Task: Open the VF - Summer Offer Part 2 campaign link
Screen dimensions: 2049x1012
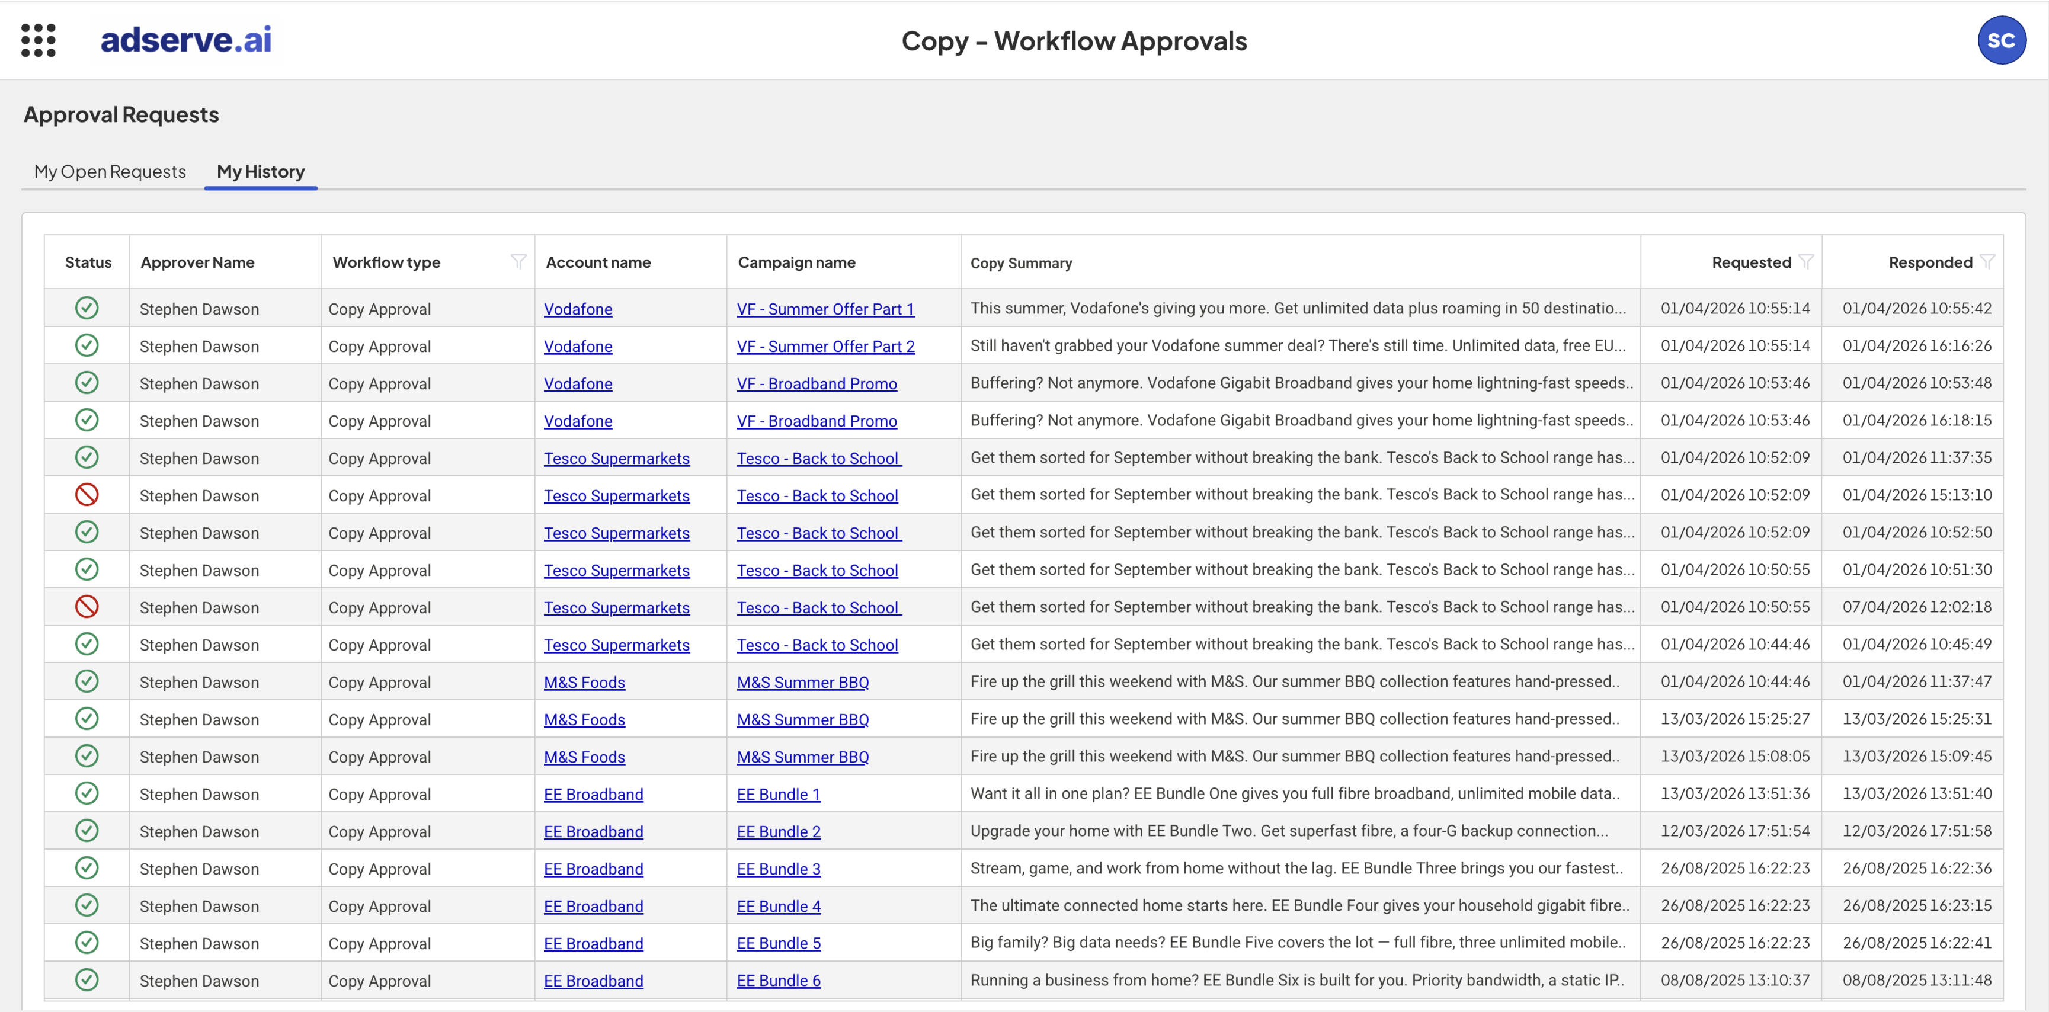Action: pyautogui.click(x=825, y=346)
